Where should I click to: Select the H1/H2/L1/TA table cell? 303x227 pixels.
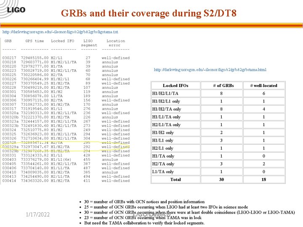tap(175, 93)
